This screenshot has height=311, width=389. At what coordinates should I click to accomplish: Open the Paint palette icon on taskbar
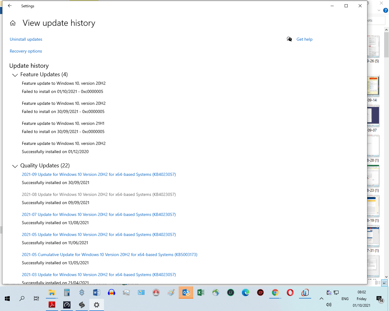171,292
